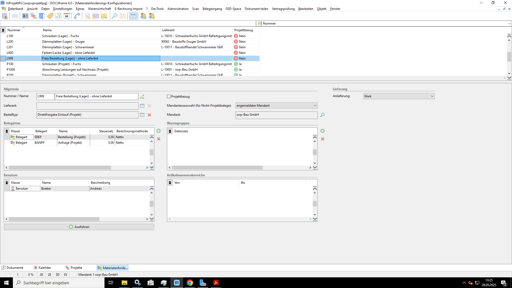This screenshot has height=288, width=512.
Task: Open the Bestelltyp selection table icon
Action: 142,115
